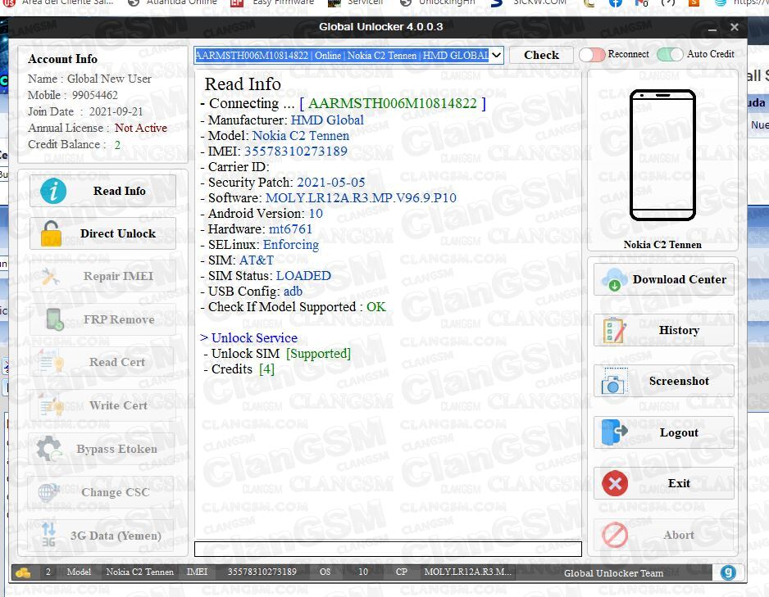Click the SELinux Enforcing value
The image size is (769, 597).
pos(291,244)
